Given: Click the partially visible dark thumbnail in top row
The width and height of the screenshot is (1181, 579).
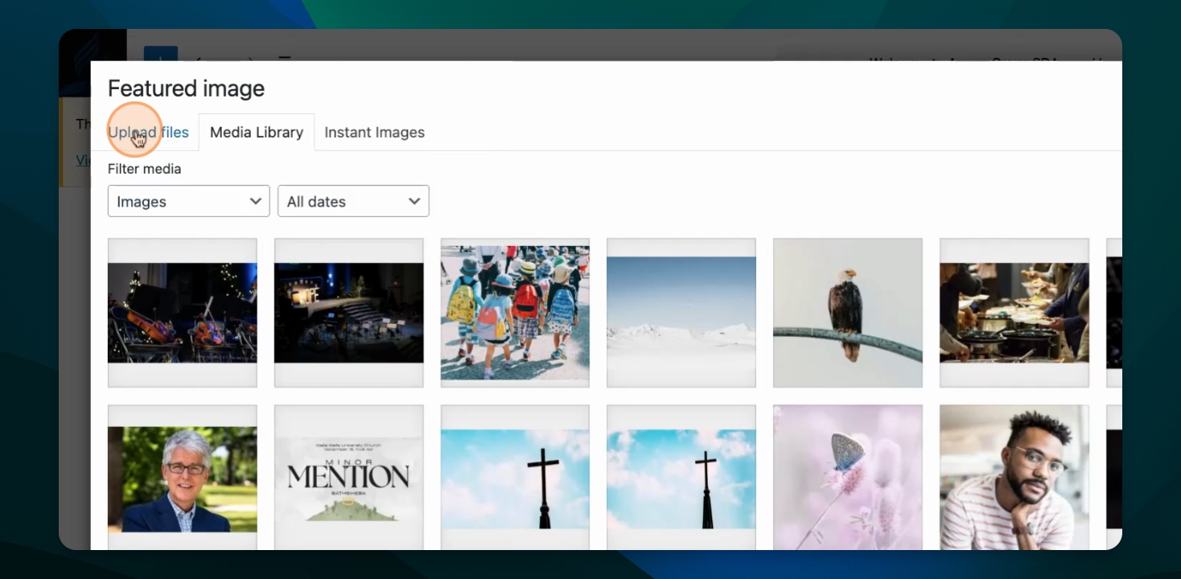Looking at the screenshot, I should pyautogui.click(x=1114, y=313).
